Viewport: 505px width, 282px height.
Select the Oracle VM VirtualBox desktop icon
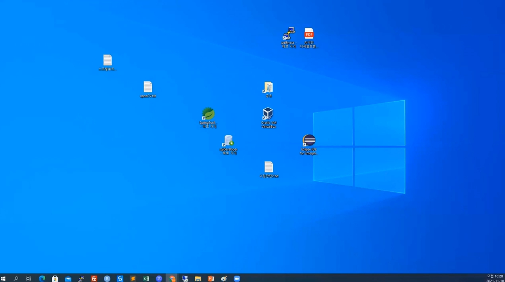tap(268, 114)
